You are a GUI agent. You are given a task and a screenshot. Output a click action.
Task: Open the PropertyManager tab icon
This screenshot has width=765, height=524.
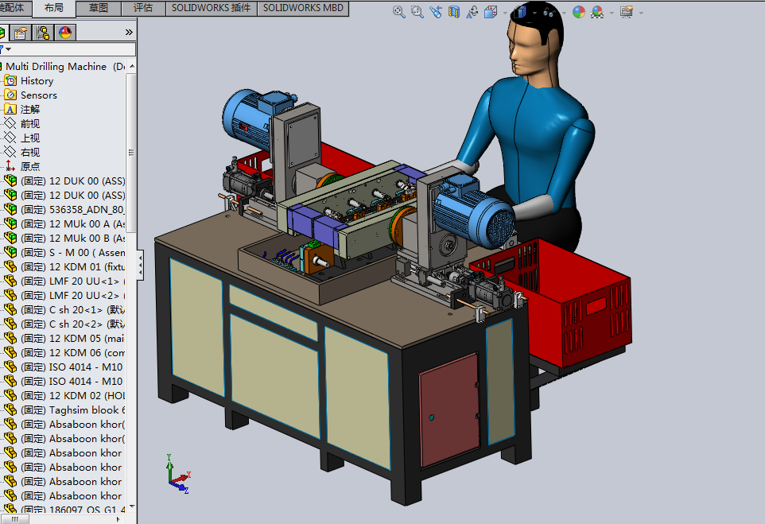coord(21,33)
